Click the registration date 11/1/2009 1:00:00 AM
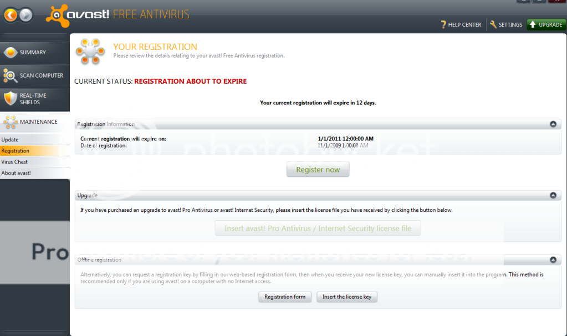 click(343, 145)
